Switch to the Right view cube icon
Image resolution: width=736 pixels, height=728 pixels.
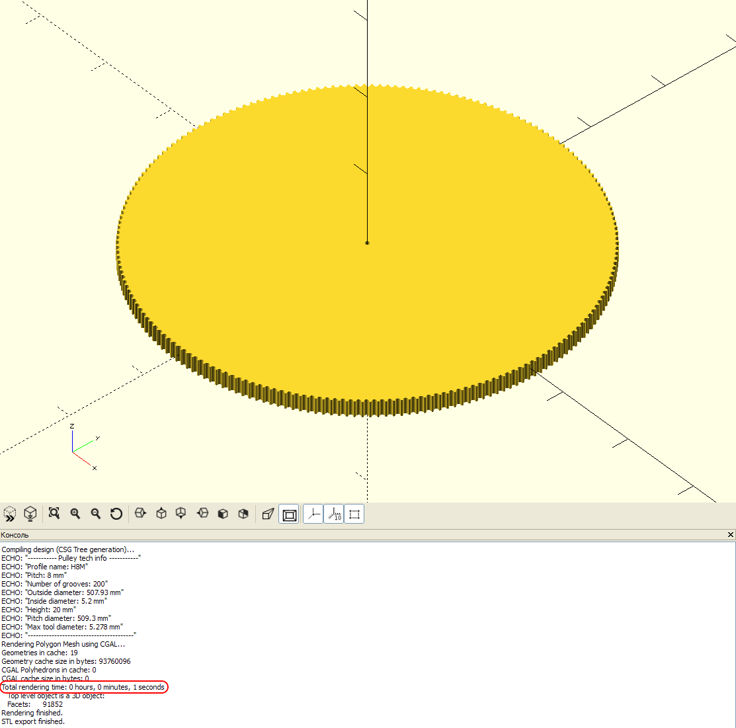click(140, 514)
